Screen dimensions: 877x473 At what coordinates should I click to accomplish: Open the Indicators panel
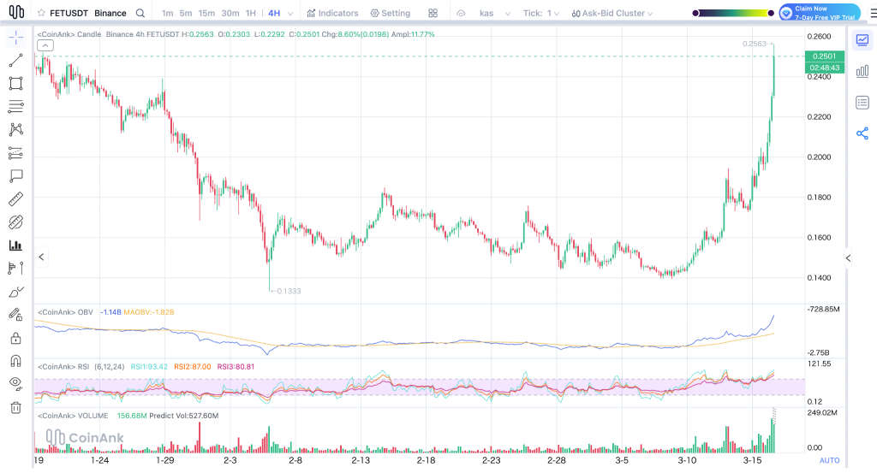tap(332, 14)
